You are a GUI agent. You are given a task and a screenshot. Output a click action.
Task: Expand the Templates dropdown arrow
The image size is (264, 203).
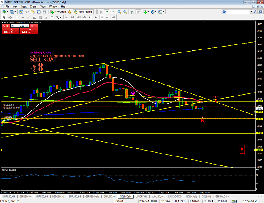pyautogui.click(x=163, y=12)
